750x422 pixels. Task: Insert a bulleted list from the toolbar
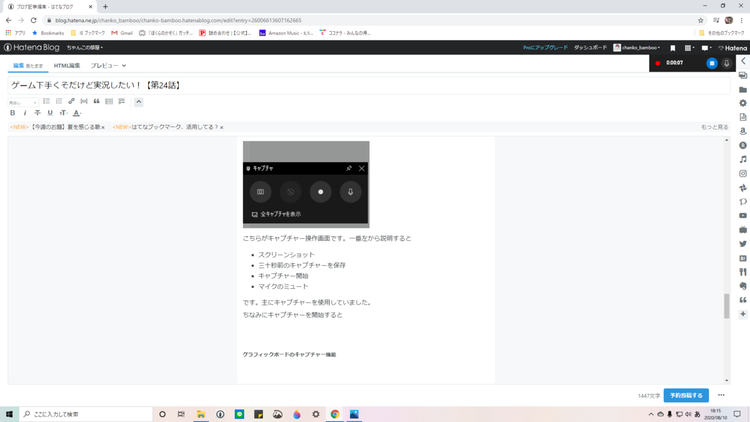pos(46,101)
